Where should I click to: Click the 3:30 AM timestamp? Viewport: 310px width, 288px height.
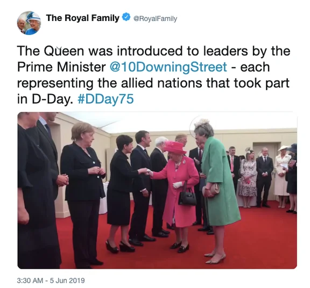coord(30,280)
